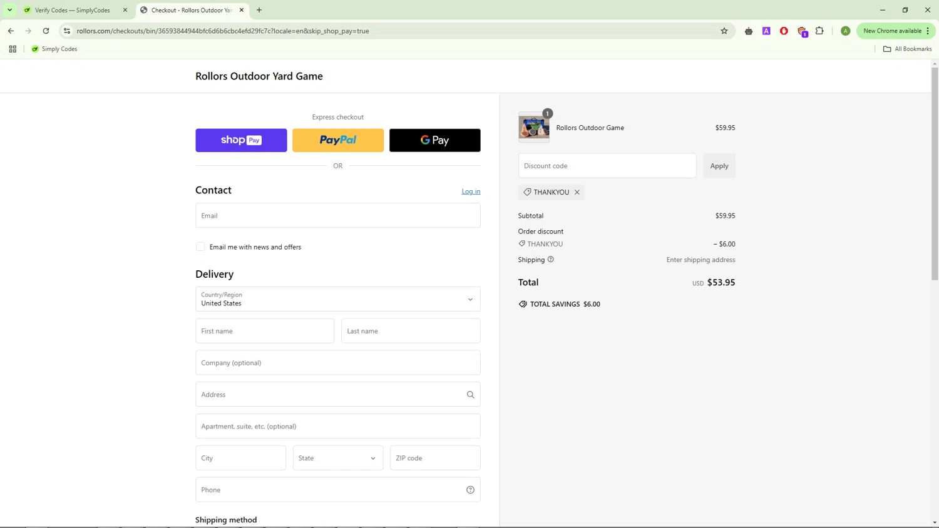
Task: Open the Country/Region dropdown
Action: click(x=338, y=299)
